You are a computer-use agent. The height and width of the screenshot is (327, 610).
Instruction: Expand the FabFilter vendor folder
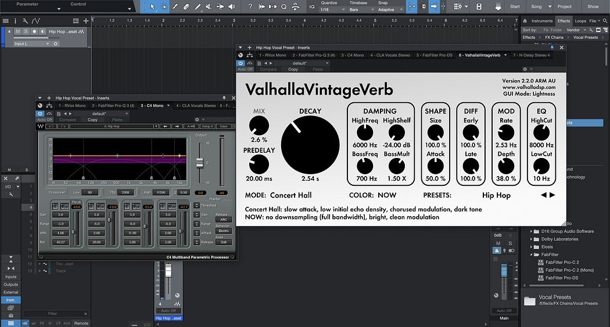pos(531,254)
